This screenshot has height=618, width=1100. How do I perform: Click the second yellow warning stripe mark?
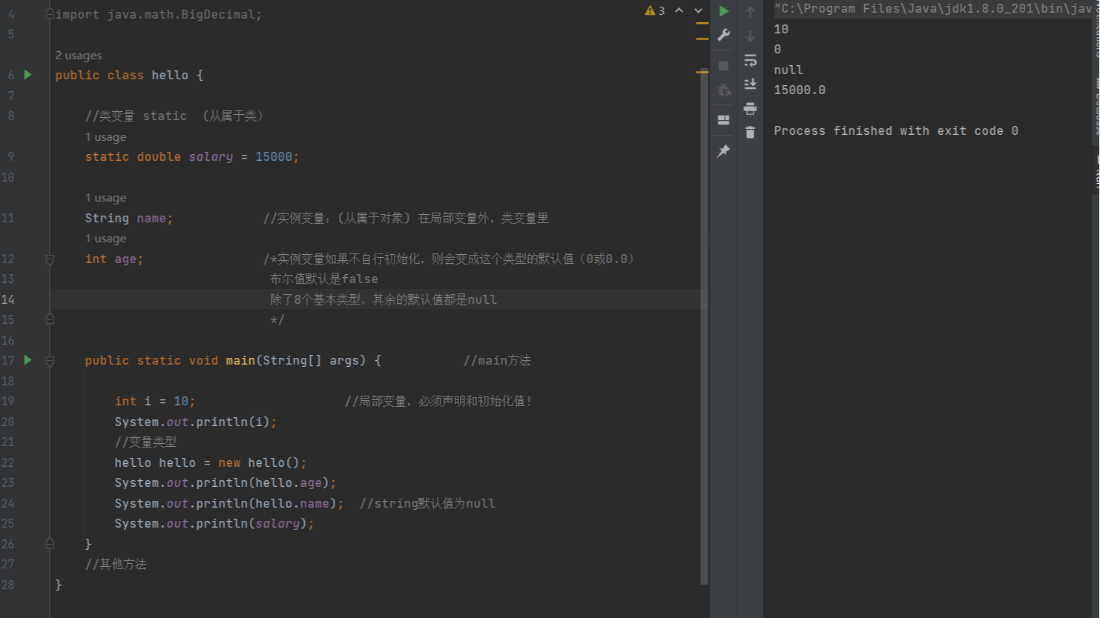coord(702,39)
